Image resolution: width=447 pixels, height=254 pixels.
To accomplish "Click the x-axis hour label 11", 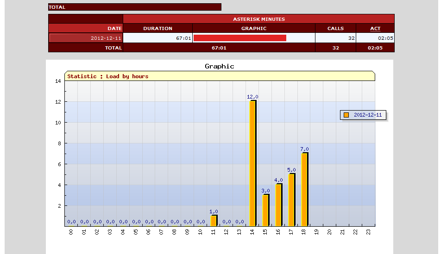I will (213, 232).
